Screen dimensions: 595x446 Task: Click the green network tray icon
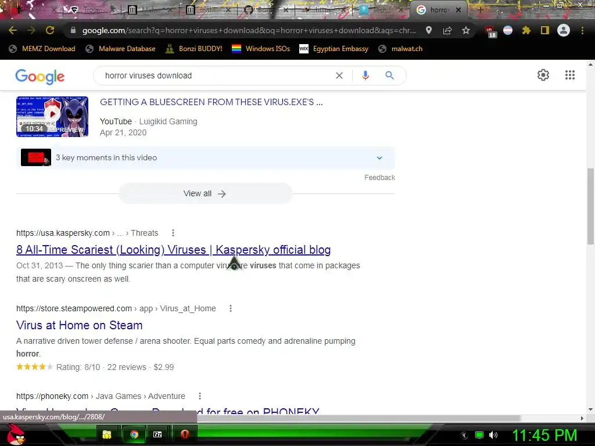point(479,434)
